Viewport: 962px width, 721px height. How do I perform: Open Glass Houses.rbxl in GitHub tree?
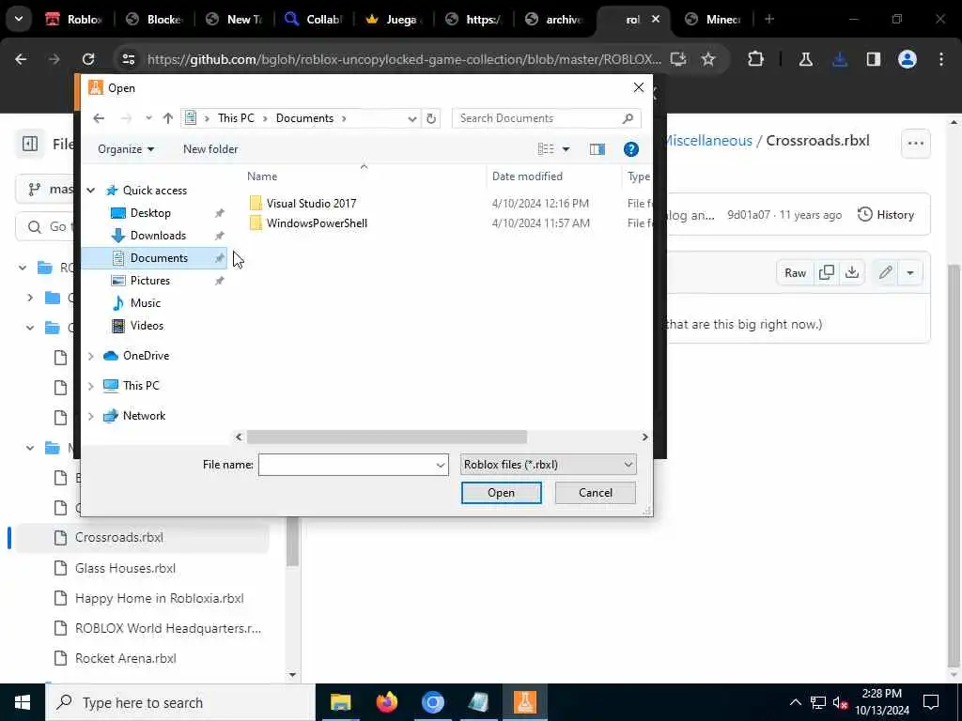tap(125, 568)
